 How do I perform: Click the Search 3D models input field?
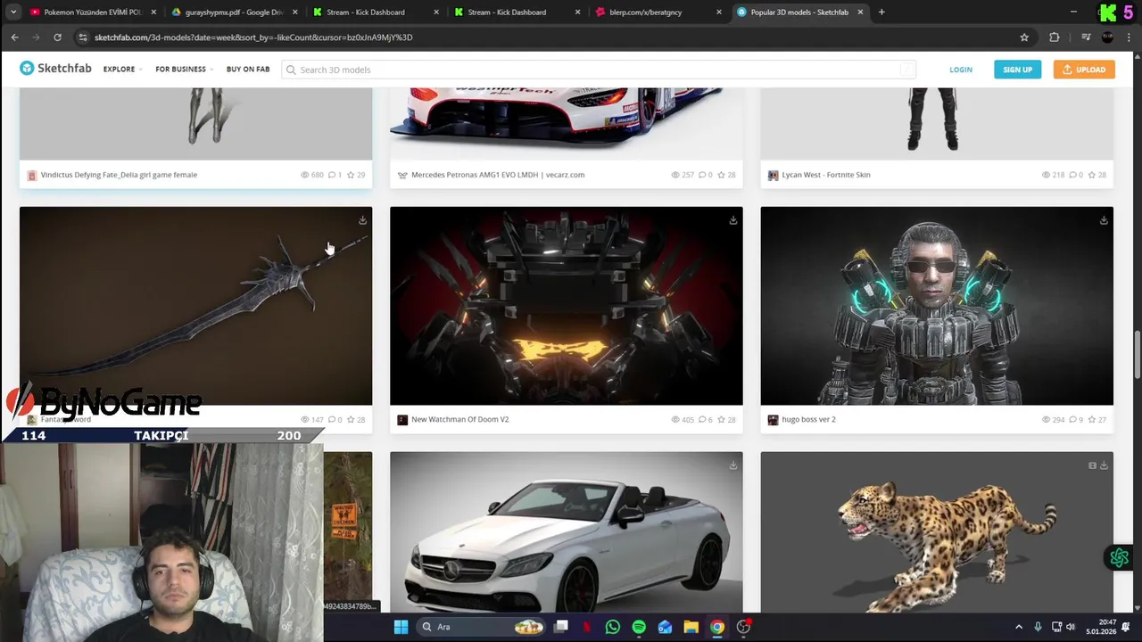coord(598,70)
